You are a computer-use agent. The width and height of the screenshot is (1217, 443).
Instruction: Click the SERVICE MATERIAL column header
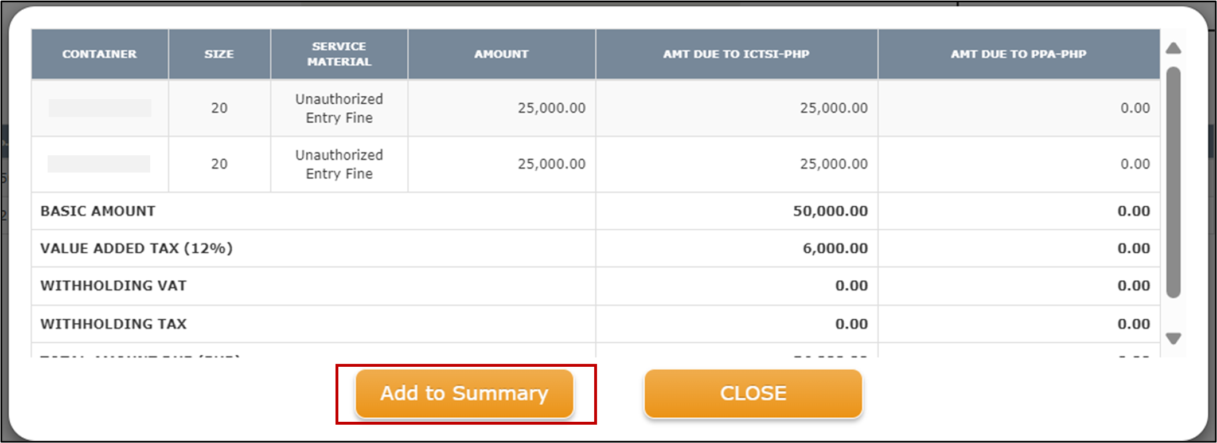point(338,54)
